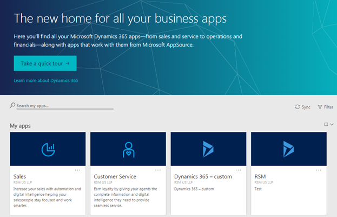Click the Sales tile title

click(20, 176)
